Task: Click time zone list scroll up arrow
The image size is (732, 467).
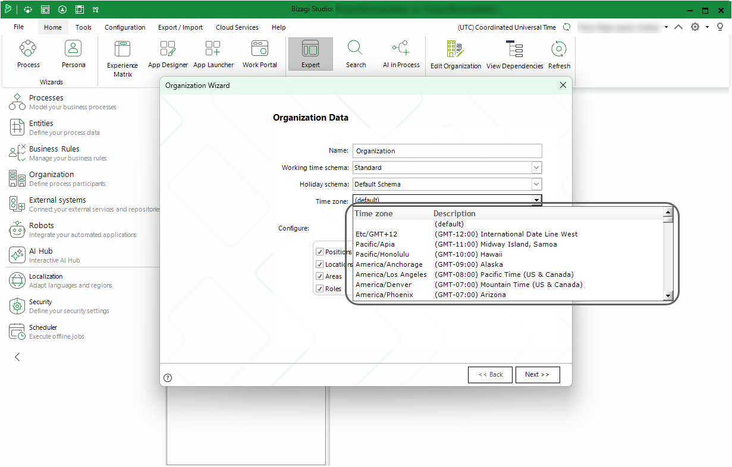Action: [x=668, y=213]
